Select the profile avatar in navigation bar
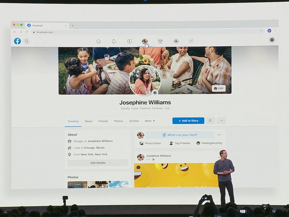 point(145,41)
